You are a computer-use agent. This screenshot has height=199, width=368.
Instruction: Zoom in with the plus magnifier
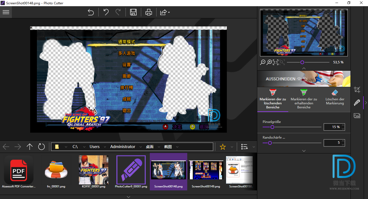point(269,62)
